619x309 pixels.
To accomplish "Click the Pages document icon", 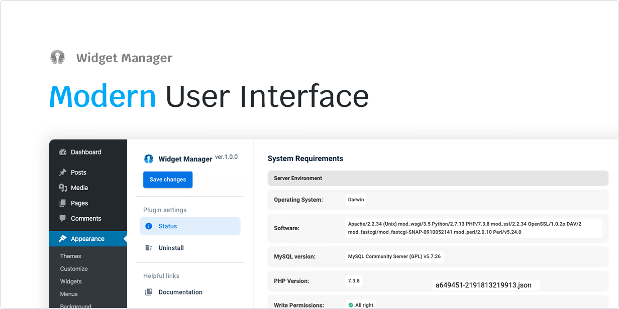I will coord(62,203).
